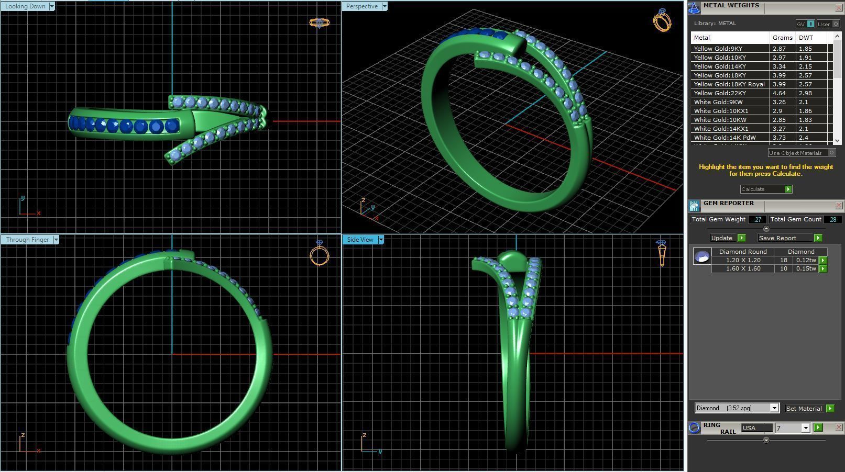Open the ring size 7 dropdown
The height and width of the screenshot is (472, 845).
point(806,428)
